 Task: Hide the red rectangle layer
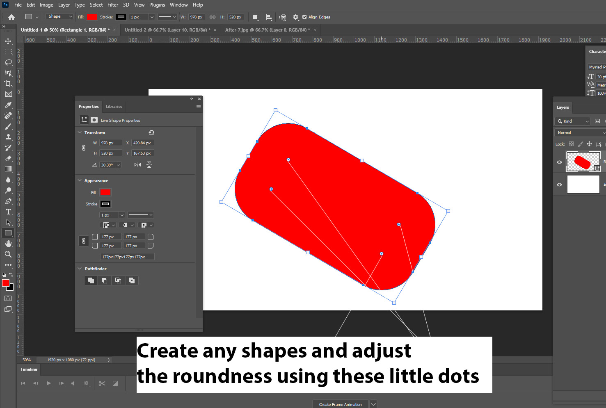559,162
